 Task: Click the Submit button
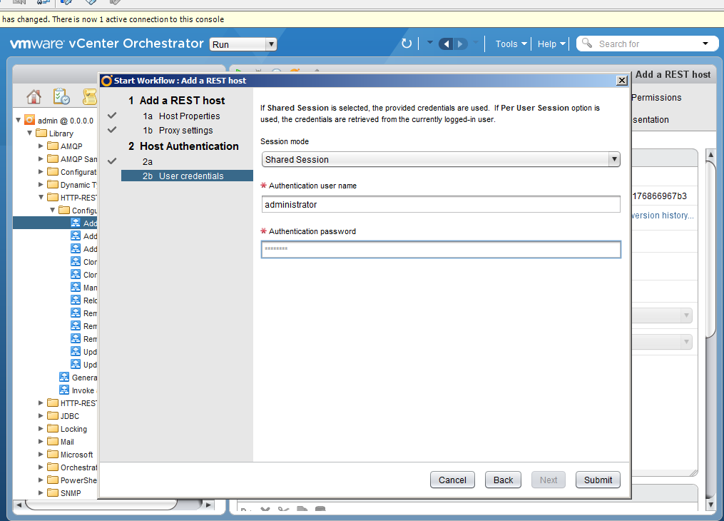pyautogui.click(x=598, y=480)
